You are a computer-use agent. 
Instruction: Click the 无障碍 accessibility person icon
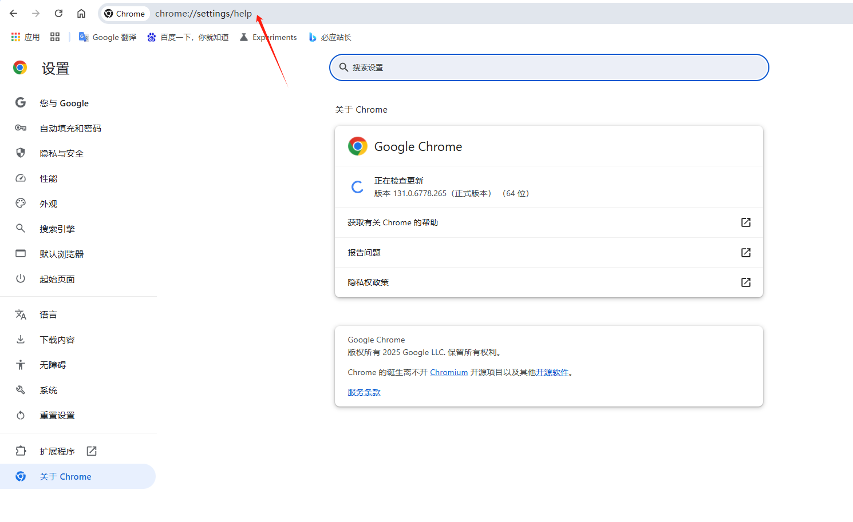click(21, 365)
